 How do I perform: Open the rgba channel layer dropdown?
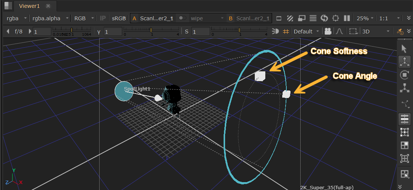coord(17,18)
